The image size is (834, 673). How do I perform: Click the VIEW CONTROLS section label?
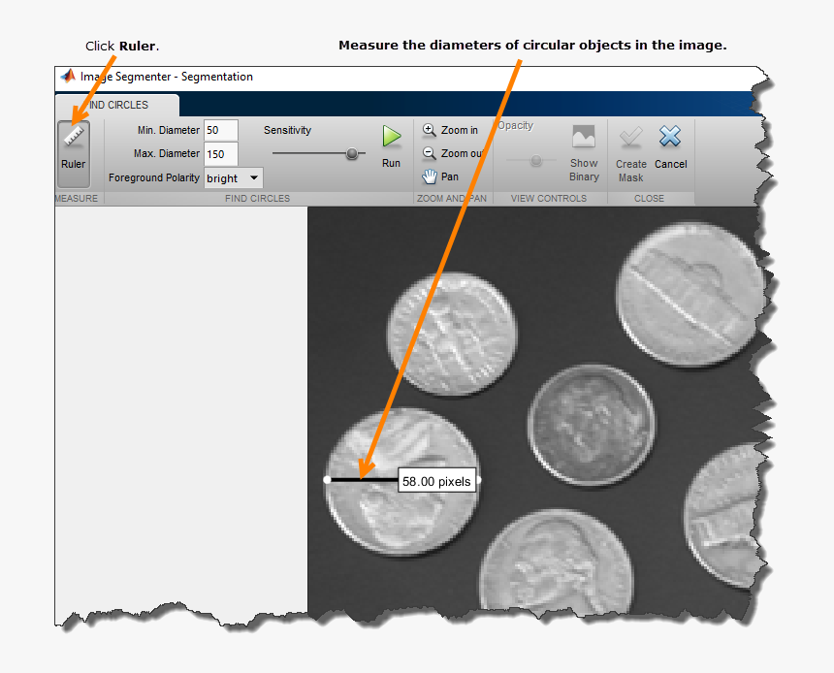click(548, 199)
